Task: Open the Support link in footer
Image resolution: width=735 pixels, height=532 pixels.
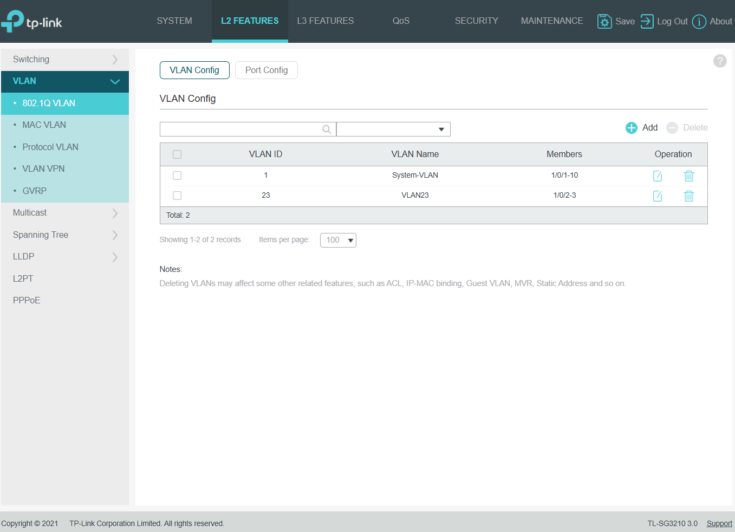Action: click(x=719, y=523)
